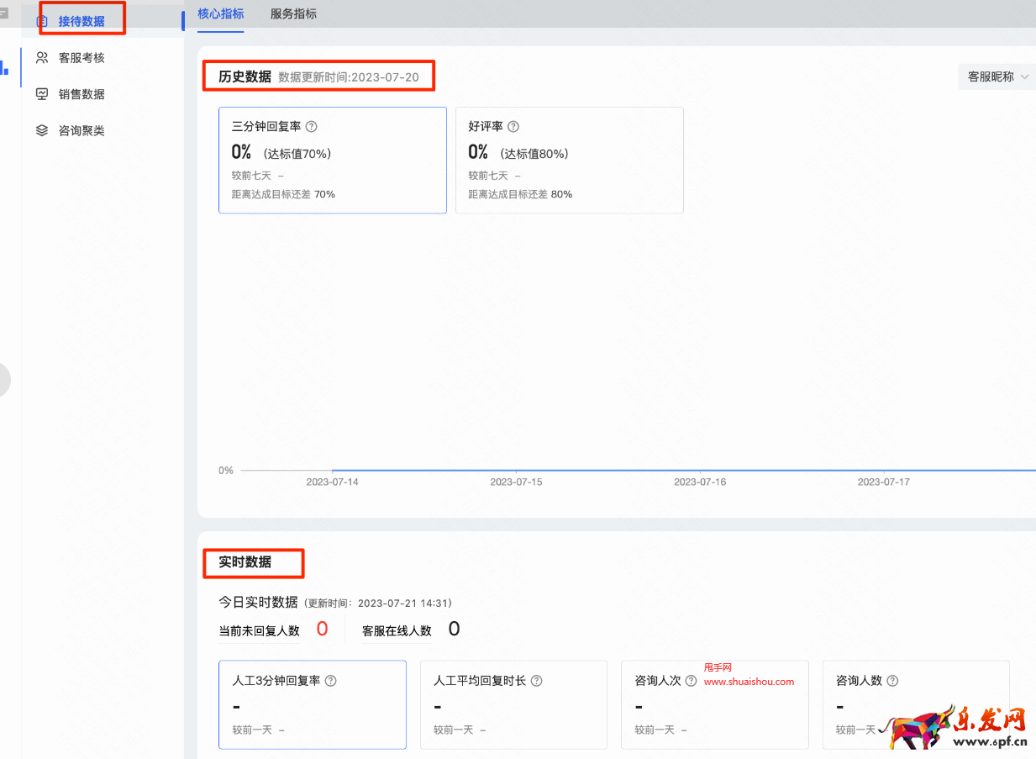Click the 客服考核 people icon
The height and width of the screenshot is (759, 1036).
[42, 58]
